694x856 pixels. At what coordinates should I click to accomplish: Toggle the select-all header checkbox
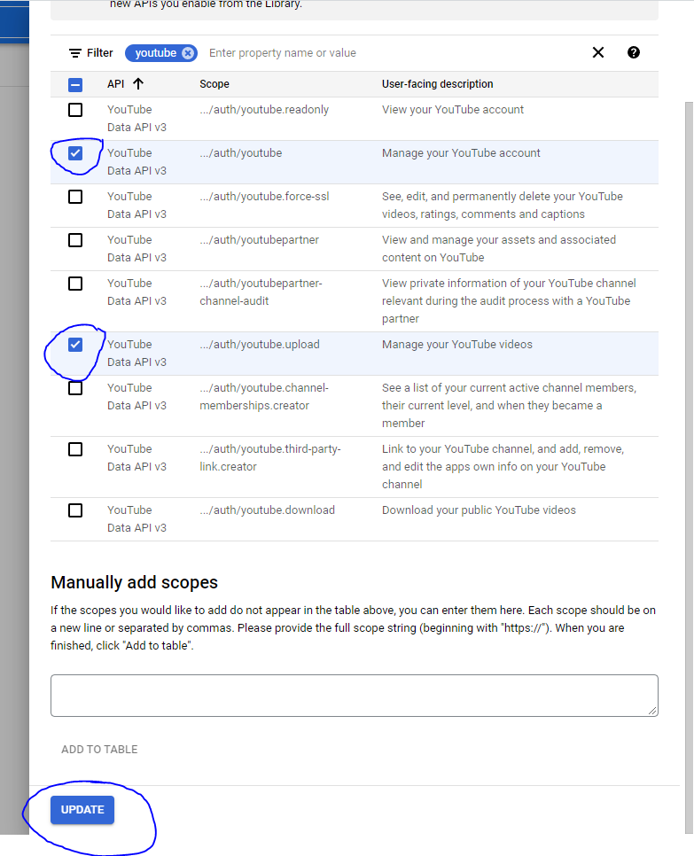point(75,85)
